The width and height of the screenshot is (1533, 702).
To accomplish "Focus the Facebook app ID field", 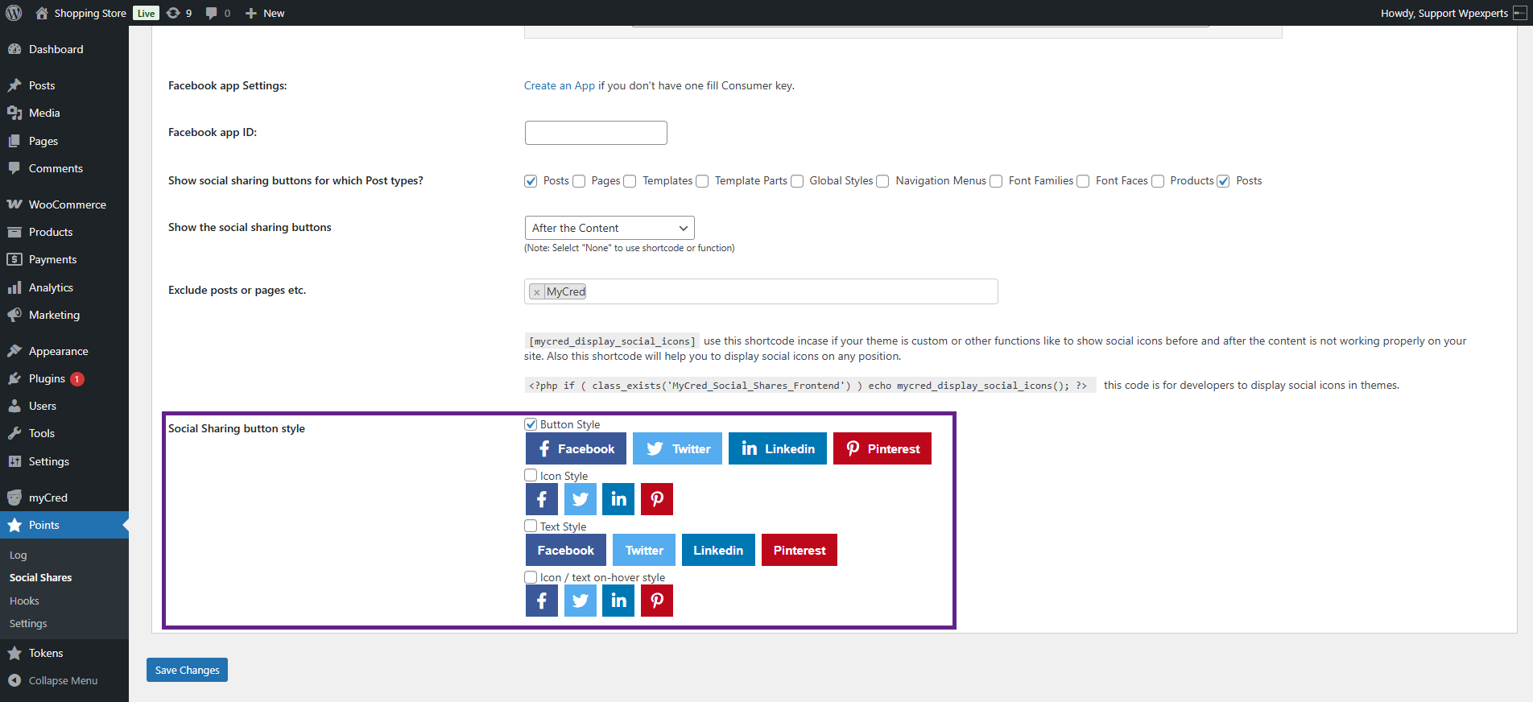I will click(x=596, y=133).
